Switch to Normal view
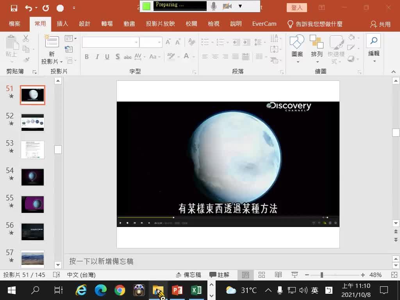Viewport: 400px width, 300px height. [x=245, y=275]
